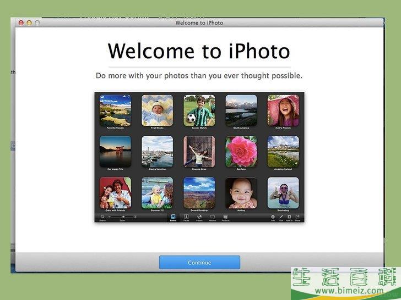Open the Gardens pink flower thumbnail
The image size is (401, 300).
point(241,152)
